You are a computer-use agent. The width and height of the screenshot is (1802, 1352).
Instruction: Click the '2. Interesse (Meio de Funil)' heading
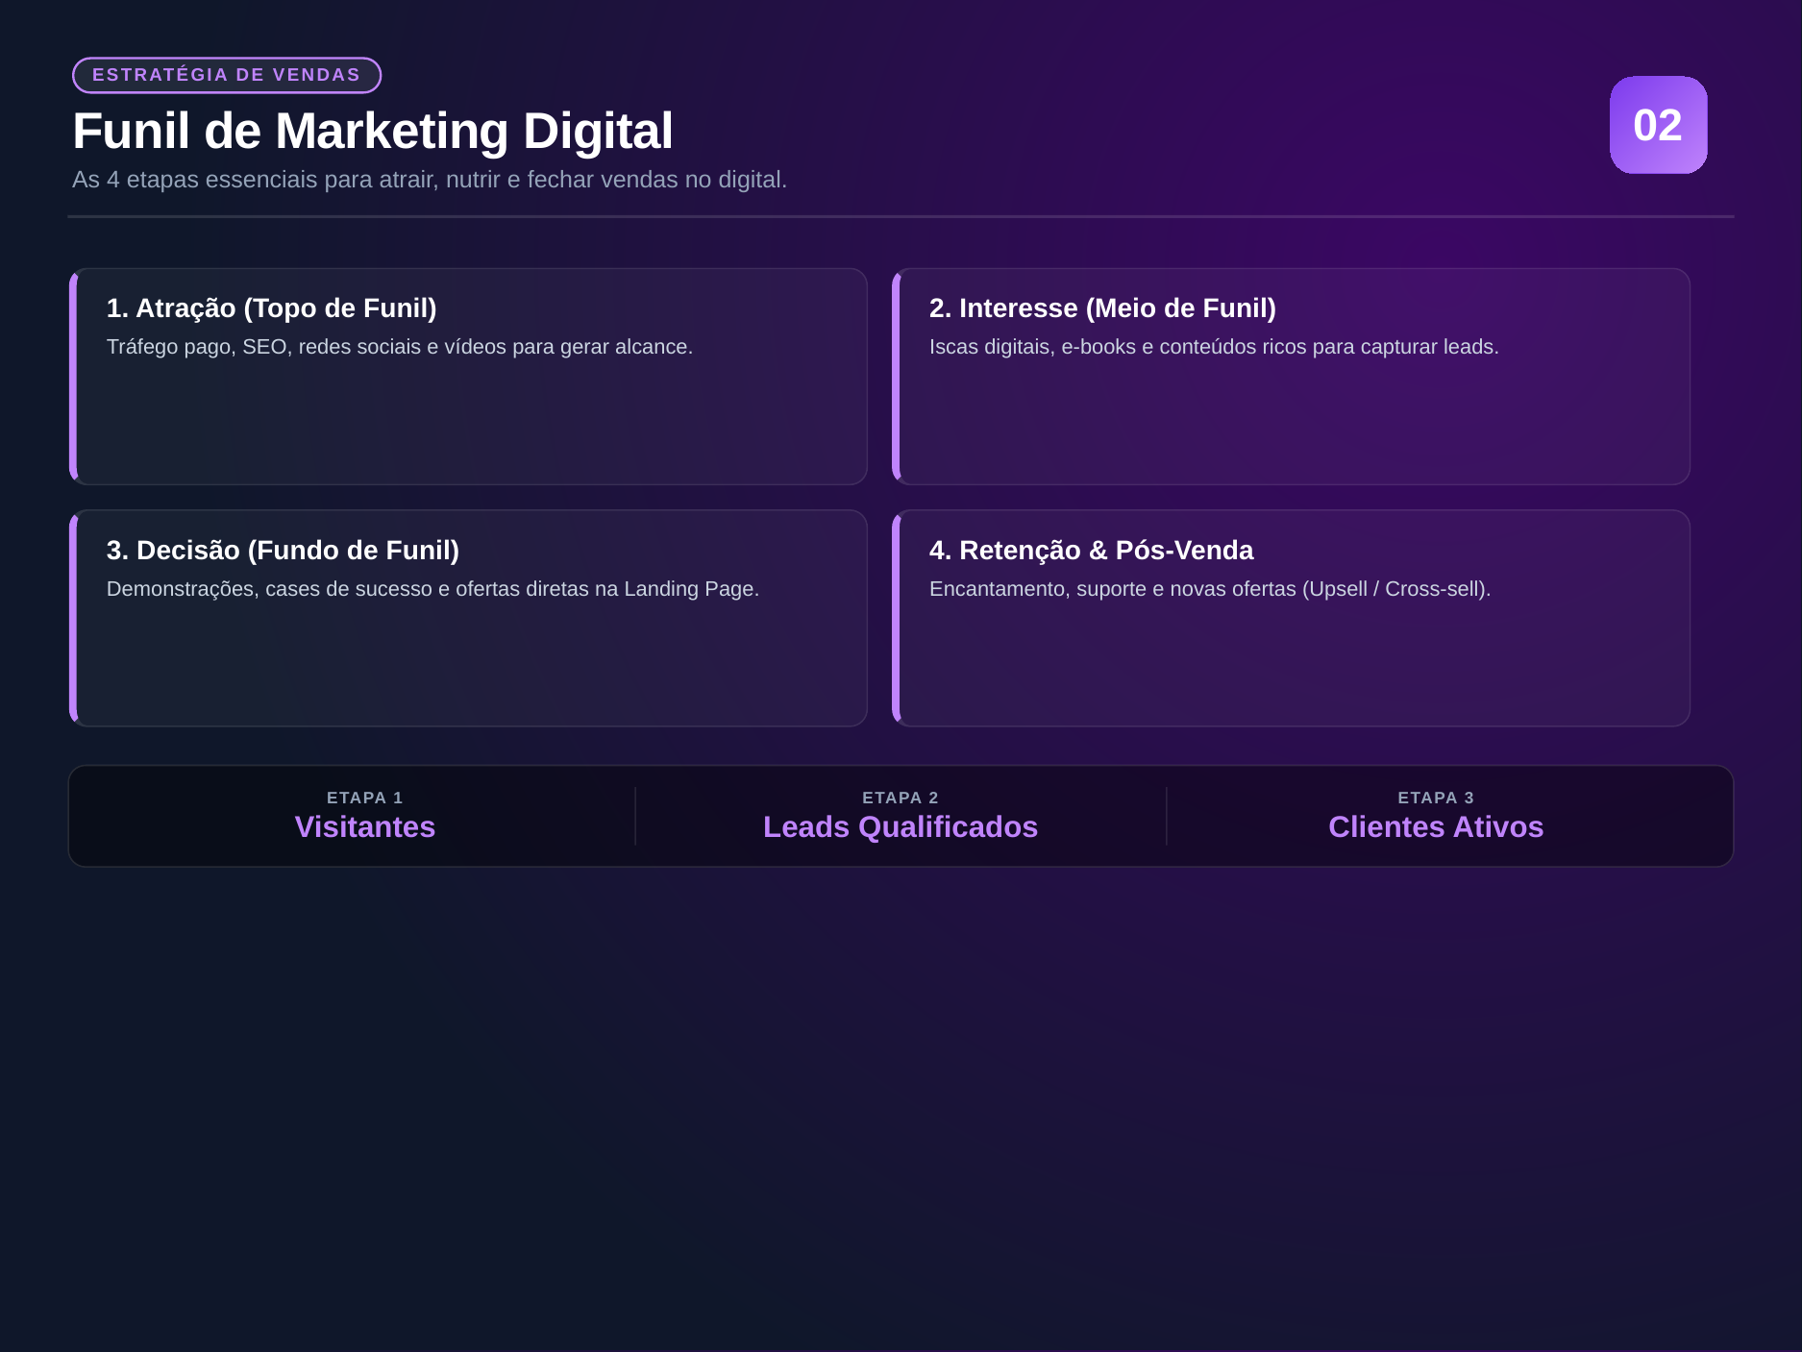point(1102,307)
